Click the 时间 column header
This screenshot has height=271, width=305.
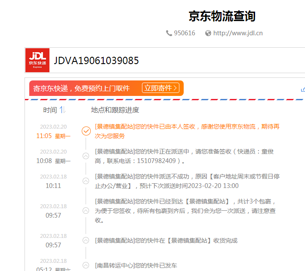tap(50, 110)
